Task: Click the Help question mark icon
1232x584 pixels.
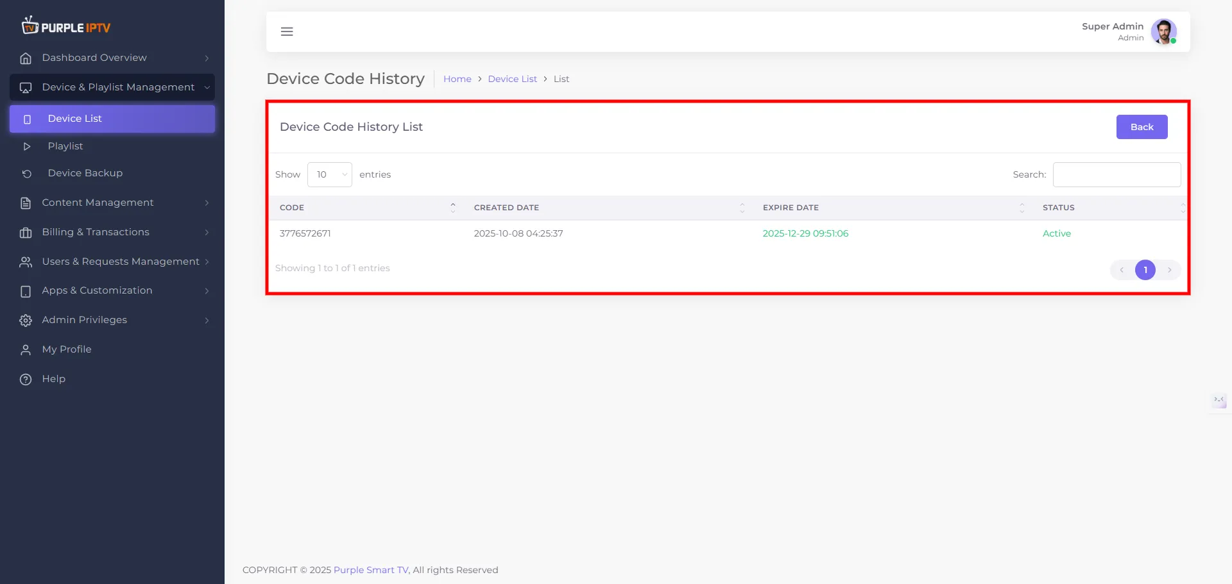Action: pyautogui.click(x=26, y=380)
